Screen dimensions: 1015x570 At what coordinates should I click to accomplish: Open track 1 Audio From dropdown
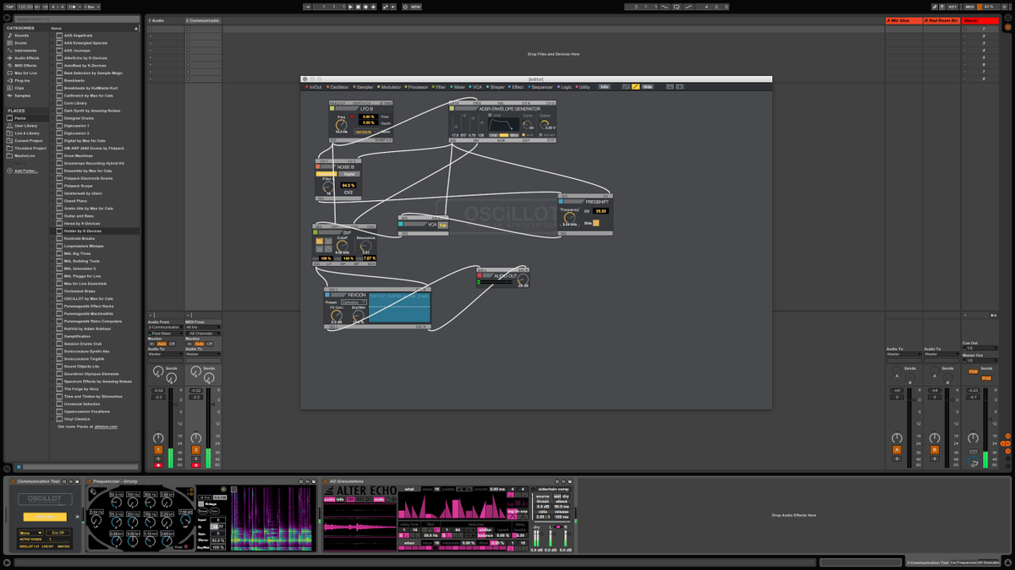tap(165, 327)
